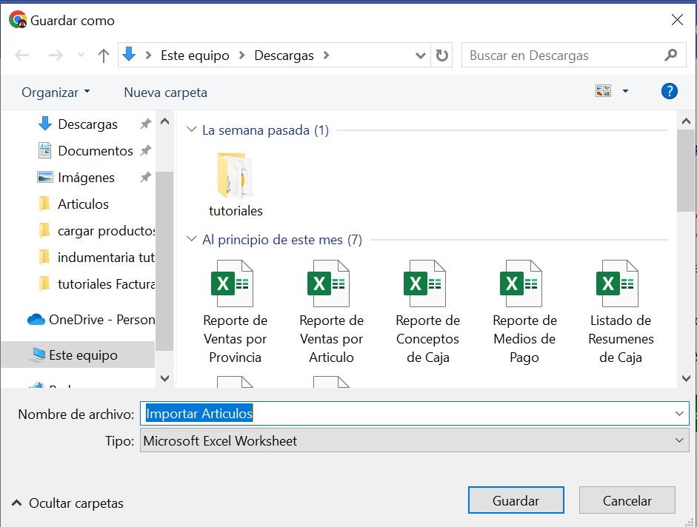Click the change view layout icon
The image size is (697, 527).
(603, 92)
